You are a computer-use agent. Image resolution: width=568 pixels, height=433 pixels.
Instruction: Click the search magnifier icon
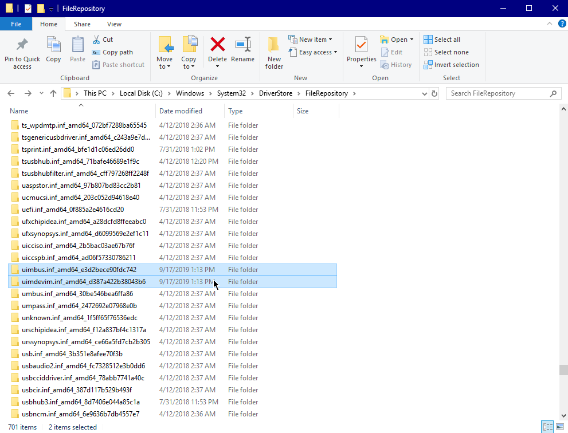[x=553, y=93]
